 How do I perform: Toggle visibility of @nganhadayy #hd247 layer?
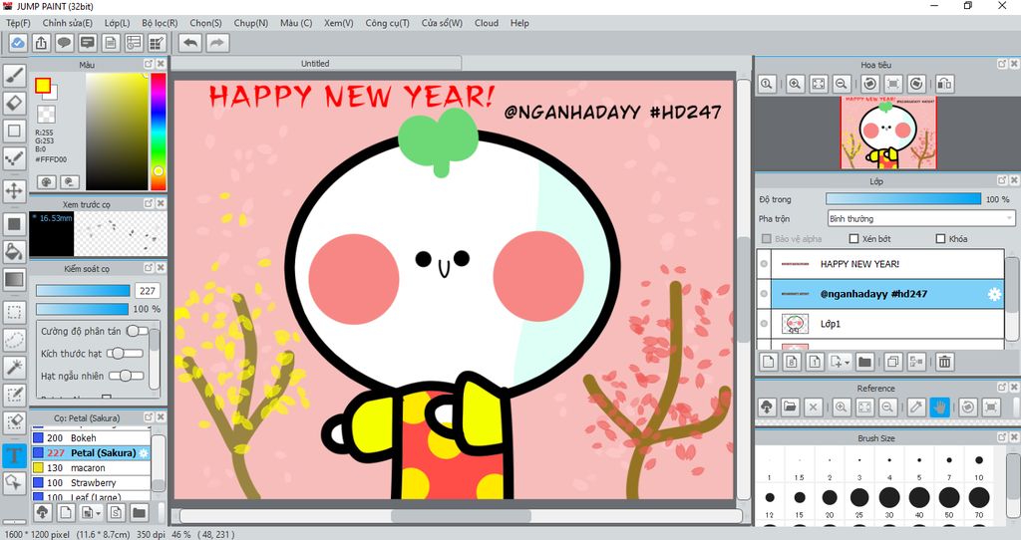[764, 294]
